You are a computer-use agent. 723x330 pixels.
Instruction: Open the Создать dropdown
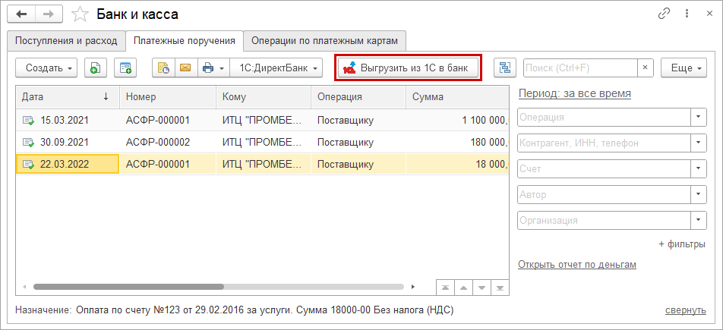point(46,68)
